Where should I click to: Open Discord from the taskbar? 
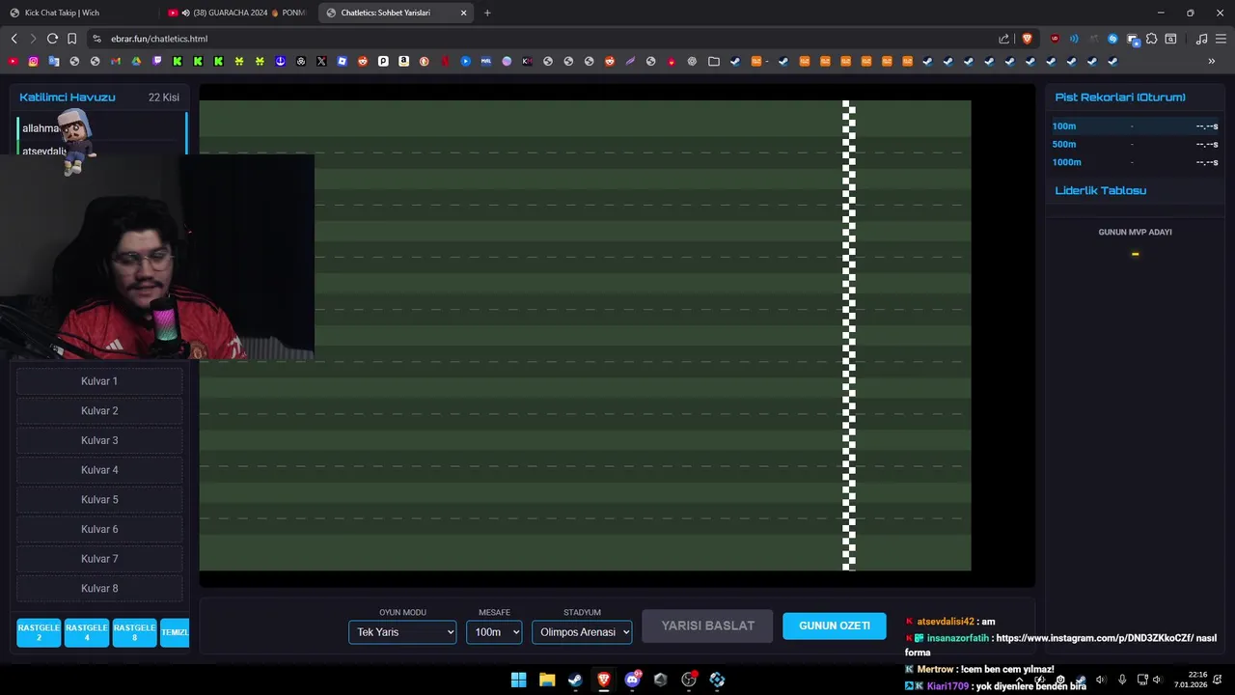[632, 680]
